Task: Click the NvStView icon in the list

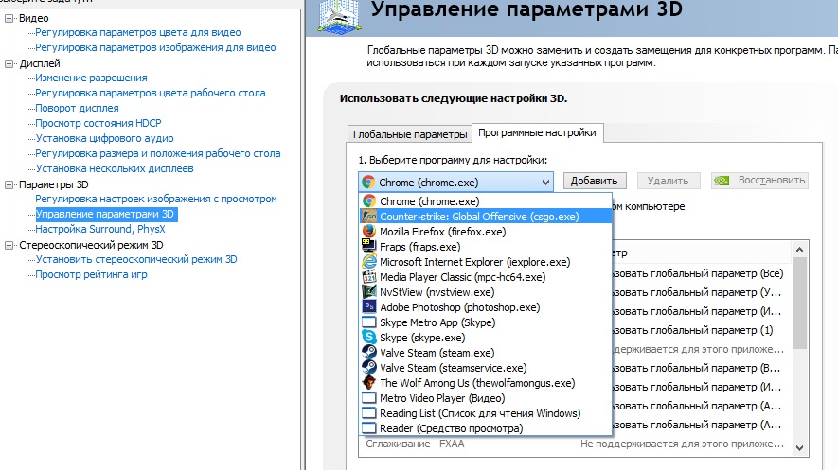Action: tap(368, 292)
